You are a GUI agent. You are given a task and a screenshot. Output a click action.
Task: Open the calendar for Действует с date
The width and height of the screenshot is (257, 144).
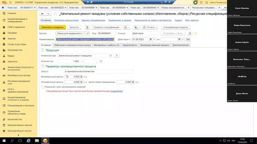tap(151, 39)
